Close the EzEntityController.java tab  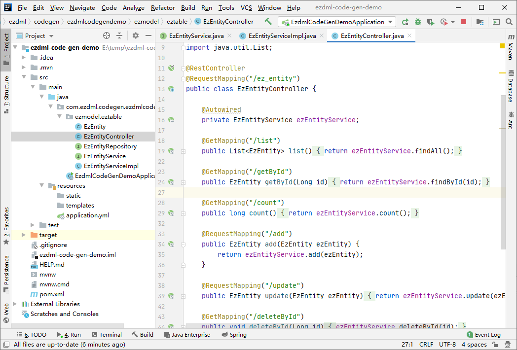[409, 35]
